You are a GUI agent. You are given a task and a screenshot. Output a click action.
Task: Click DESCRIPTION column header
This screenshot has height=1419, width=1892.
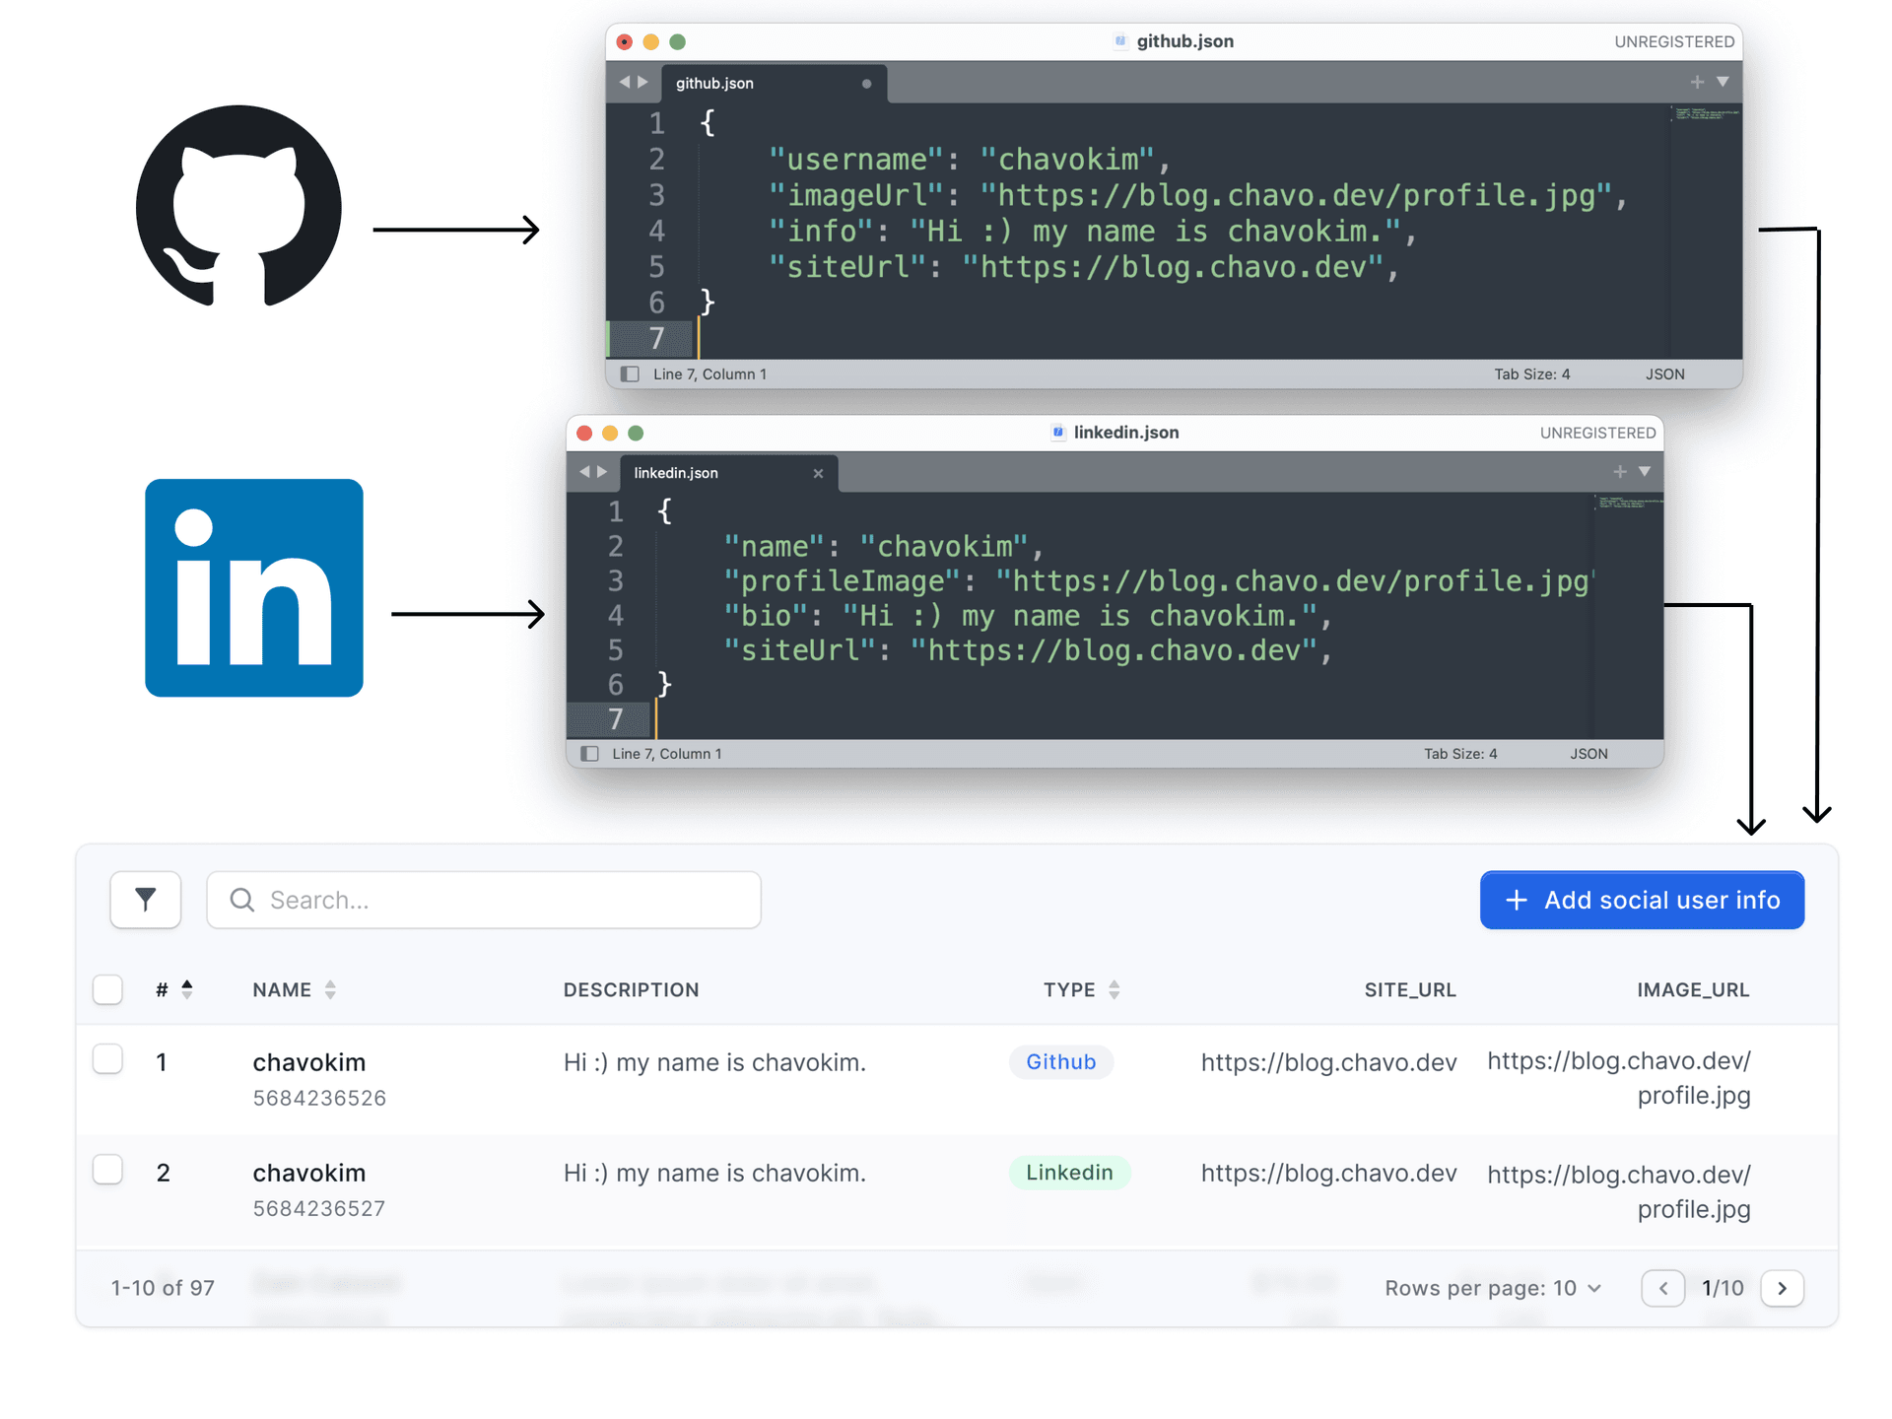tap(631, 989)
